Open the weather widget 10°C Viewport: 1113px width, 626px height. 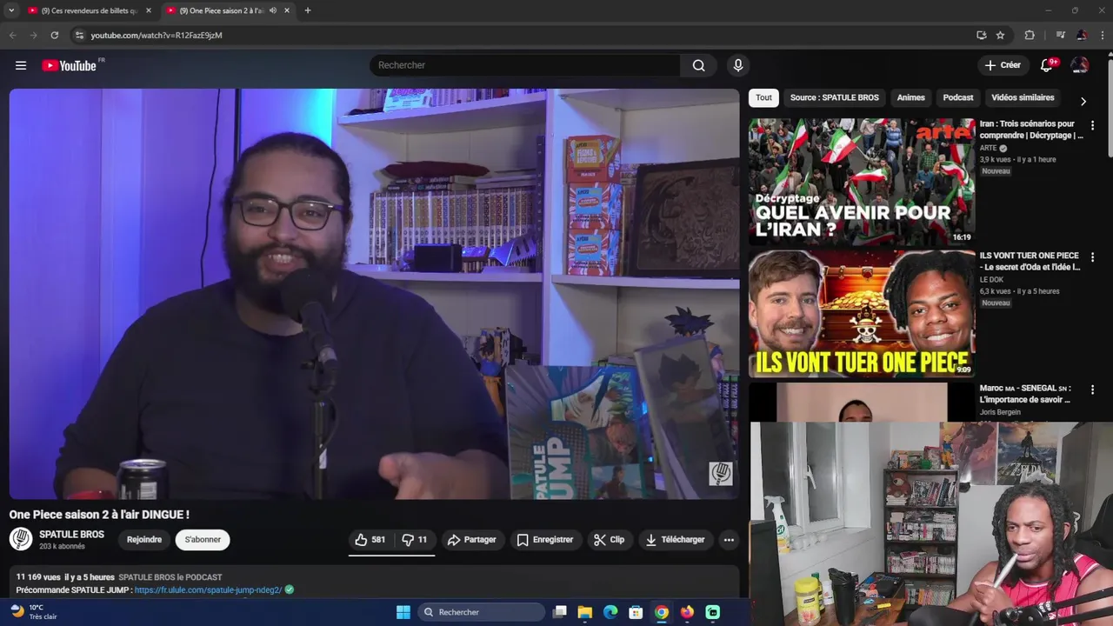(34, 612)
